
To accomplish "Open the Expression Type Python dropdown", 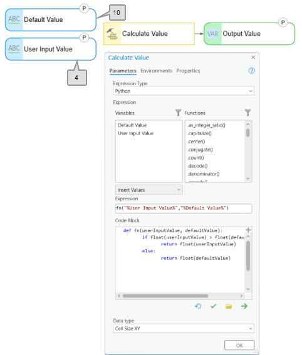I will click(x=184, y=91).
